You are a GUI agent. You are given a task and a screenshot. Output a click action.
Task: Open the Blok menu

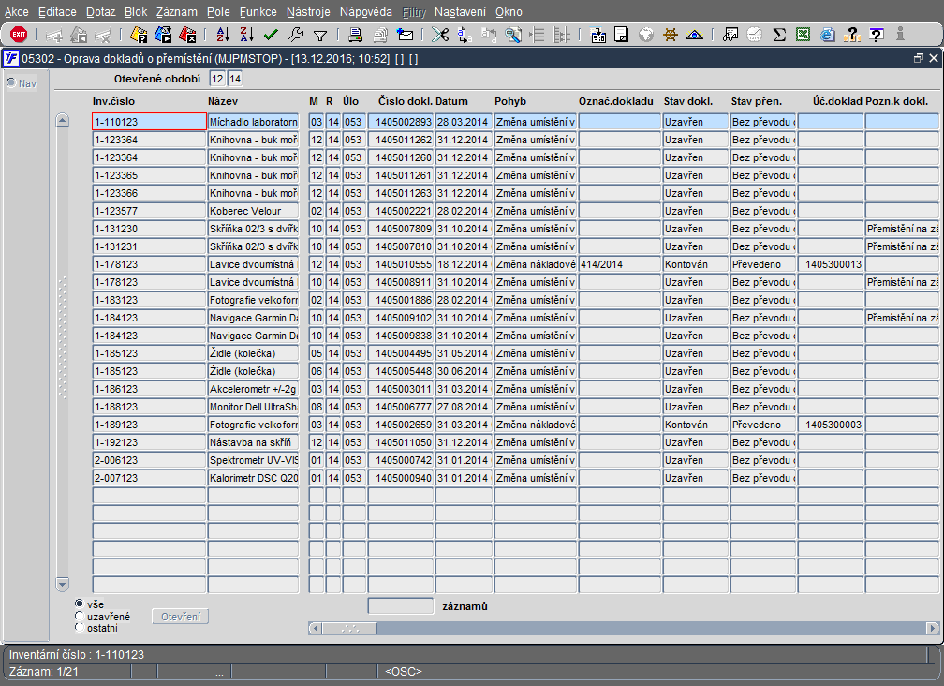(x=136, y=11)
